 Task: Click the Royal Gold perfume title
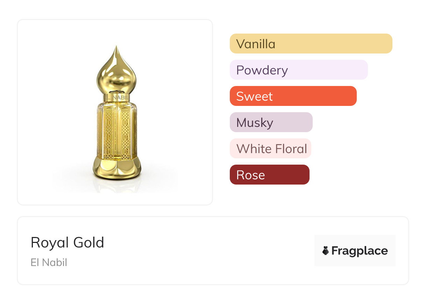(68, 243)
